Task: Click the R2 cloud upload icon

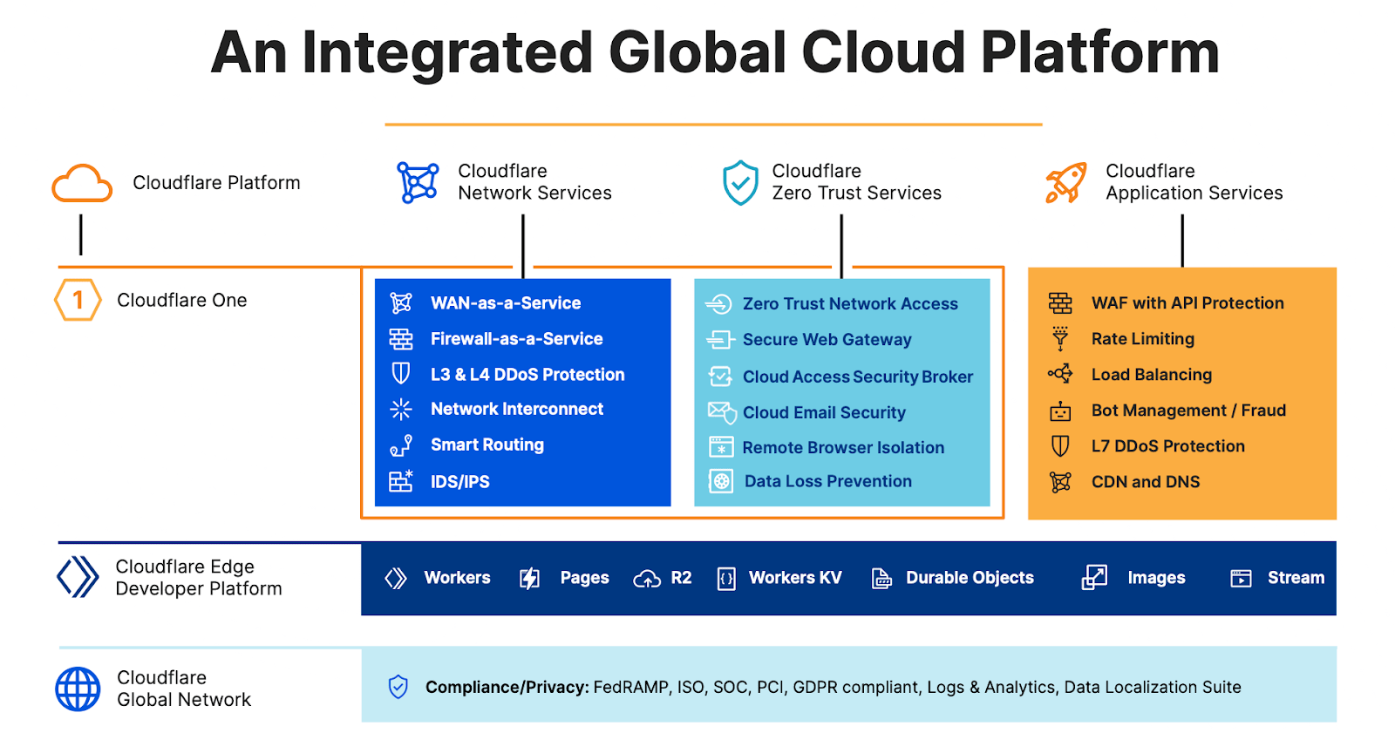Action: (x=647, y=579)
